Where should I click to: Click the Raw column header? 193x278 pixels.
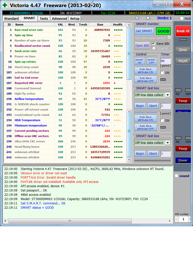click(100, 25)
